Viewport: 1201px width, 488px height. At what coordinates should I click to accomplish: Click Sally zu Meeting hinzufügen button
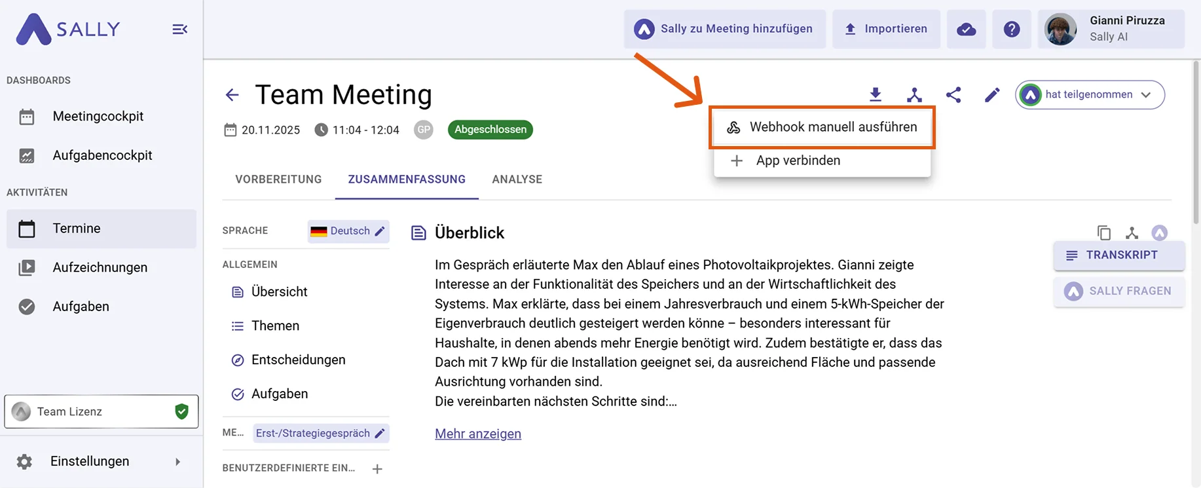click(x=724, y=29)
